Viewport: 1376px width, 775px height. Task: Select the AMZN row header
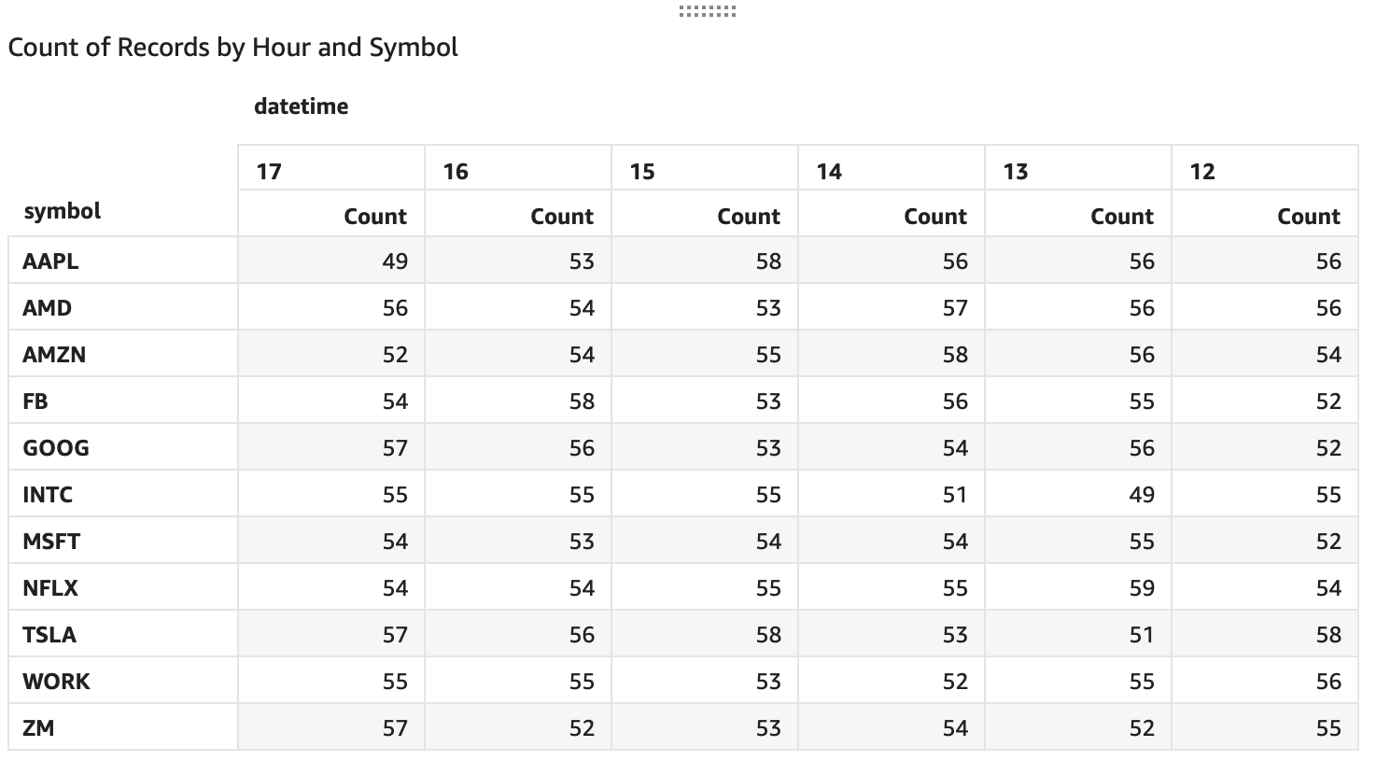pyautogui.click(x=54, y=355)
